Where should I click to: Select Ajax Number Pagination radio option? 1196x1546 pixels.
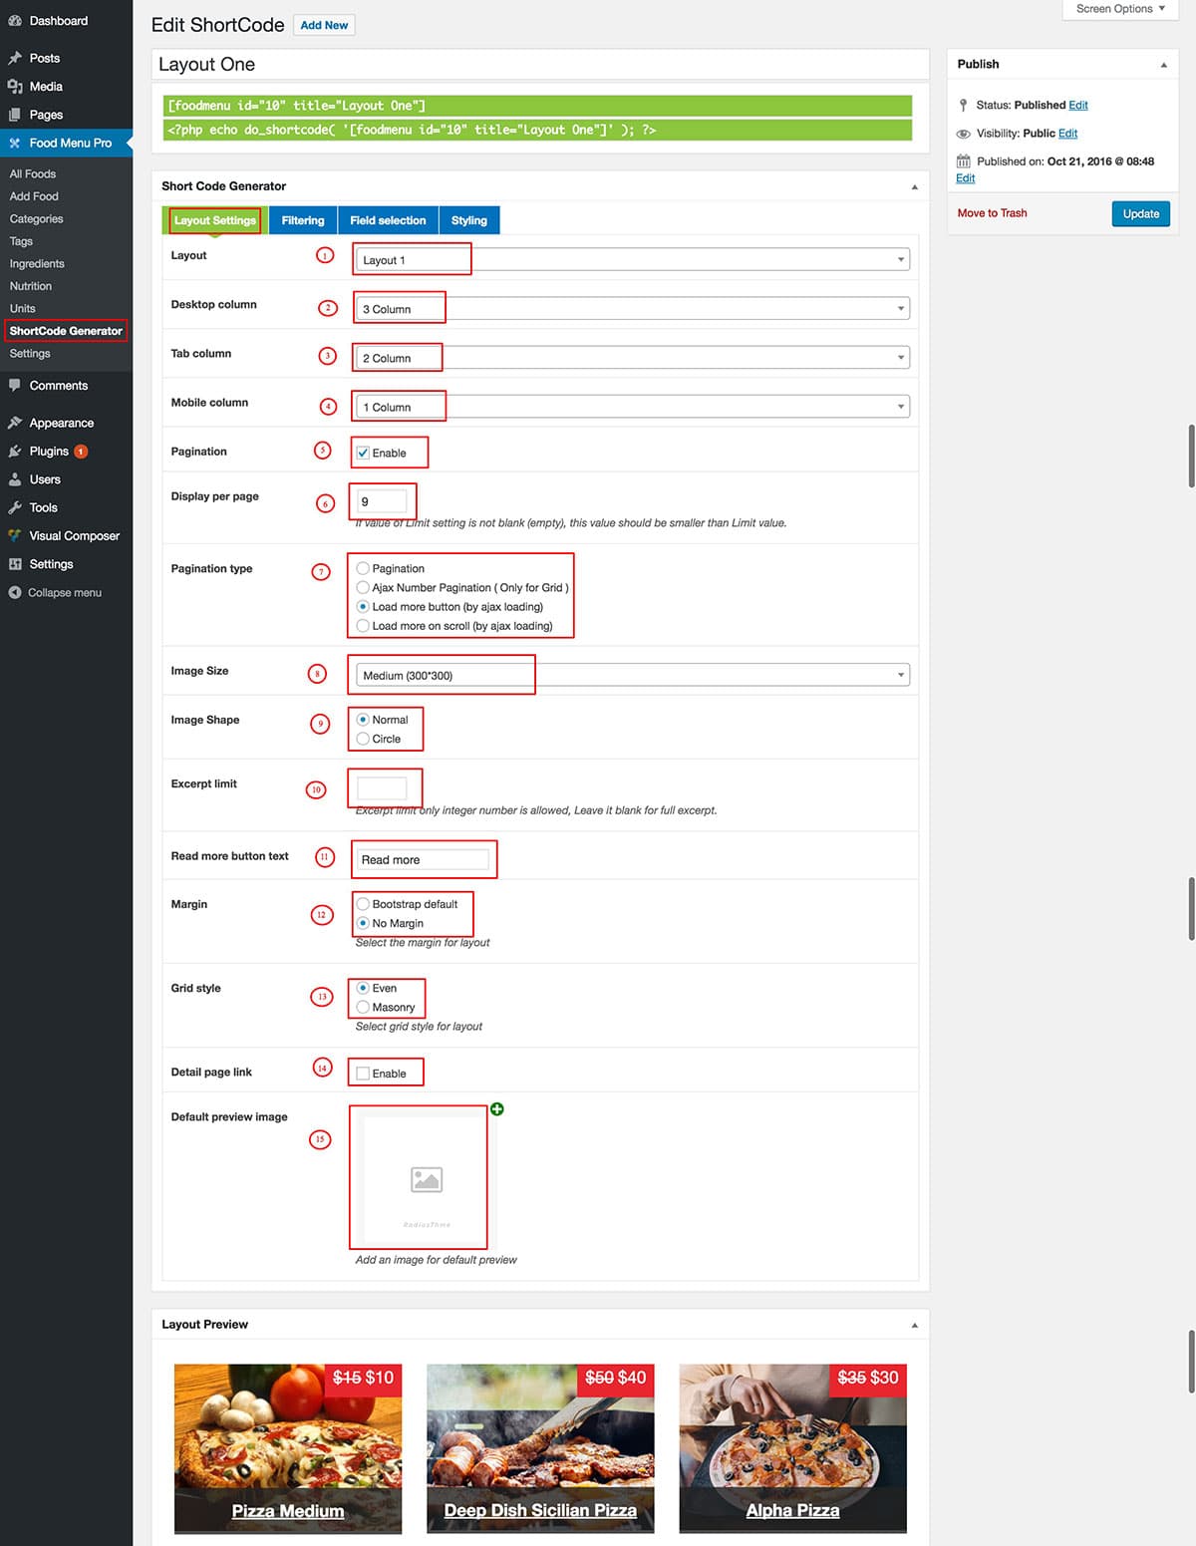[363, 587]
